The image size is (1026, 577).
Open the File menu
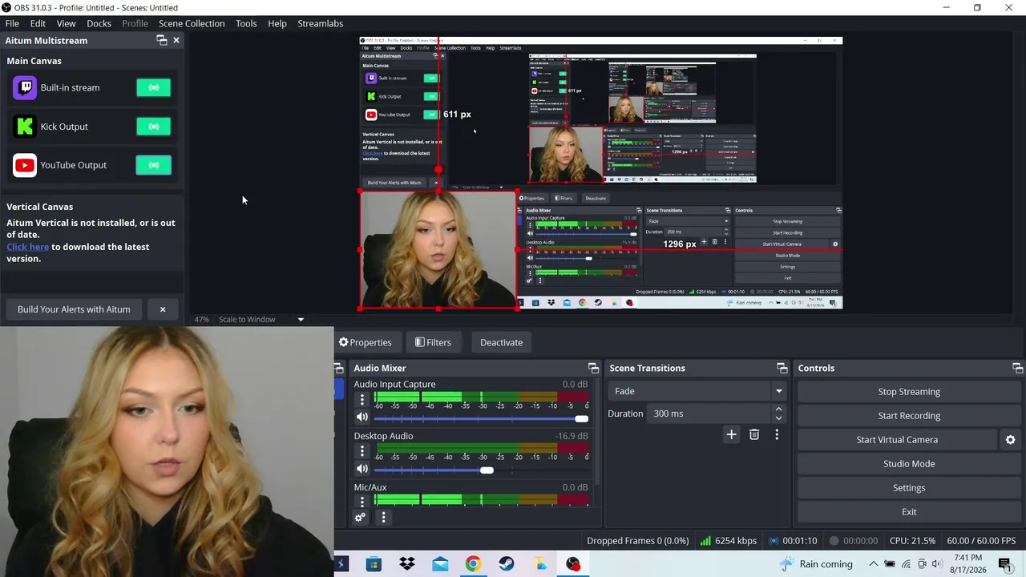(12, 23)
